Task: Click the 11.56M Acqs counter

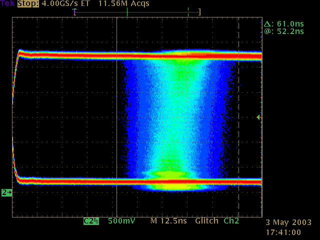Action: 124,3
